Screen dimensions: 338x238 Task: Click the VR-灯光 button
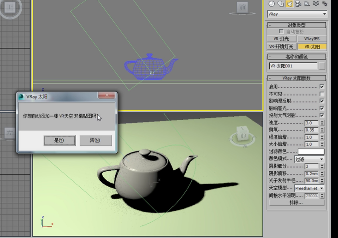(281, 39)
